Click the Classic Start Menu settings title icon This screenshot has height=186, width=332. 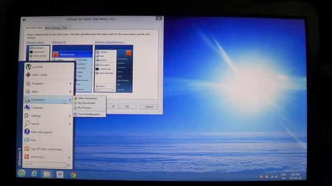coord(24,20)
